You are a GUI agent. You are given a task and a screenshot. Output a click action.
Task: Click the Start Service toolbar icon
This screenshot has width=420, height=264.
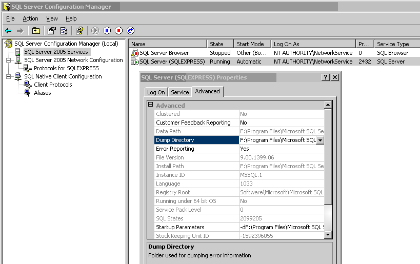95,31
